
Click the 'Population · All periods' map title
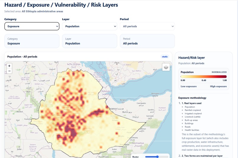(22, 57)
